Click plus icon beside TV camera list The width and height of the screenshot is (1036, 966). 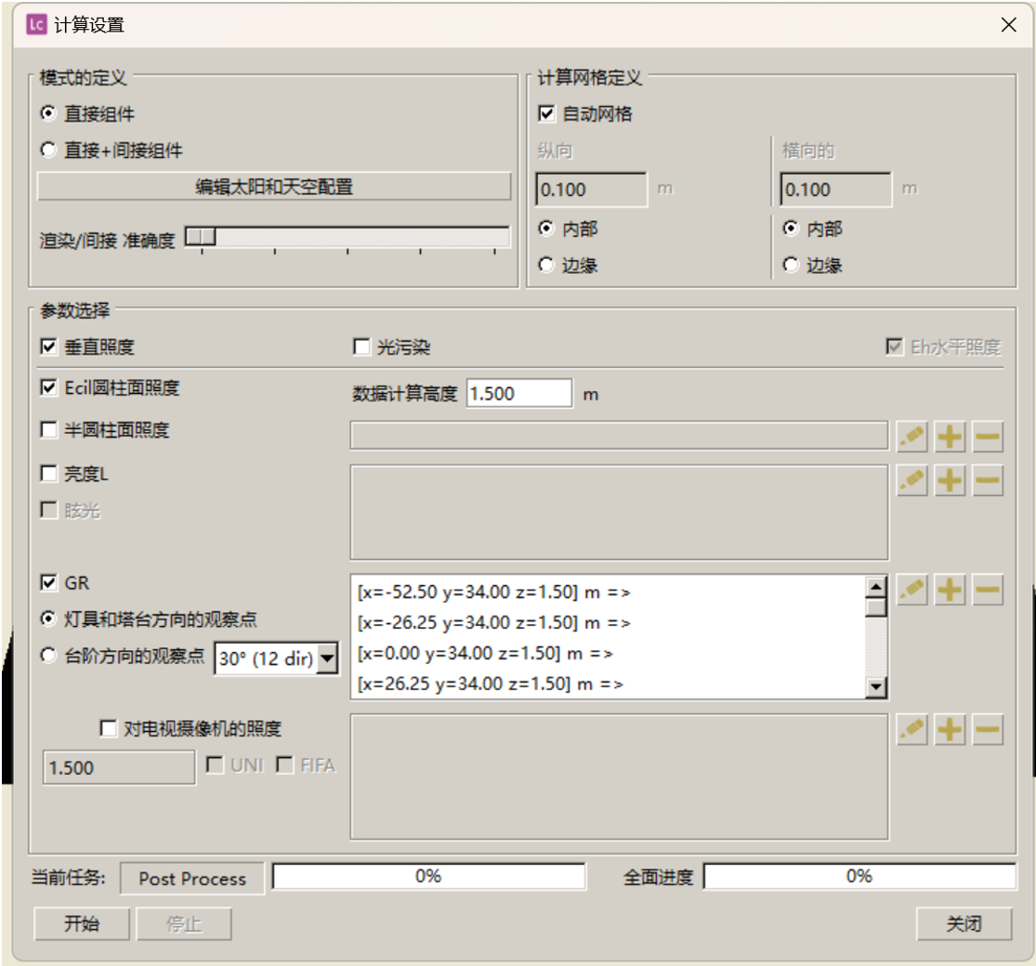coord(950,730)
